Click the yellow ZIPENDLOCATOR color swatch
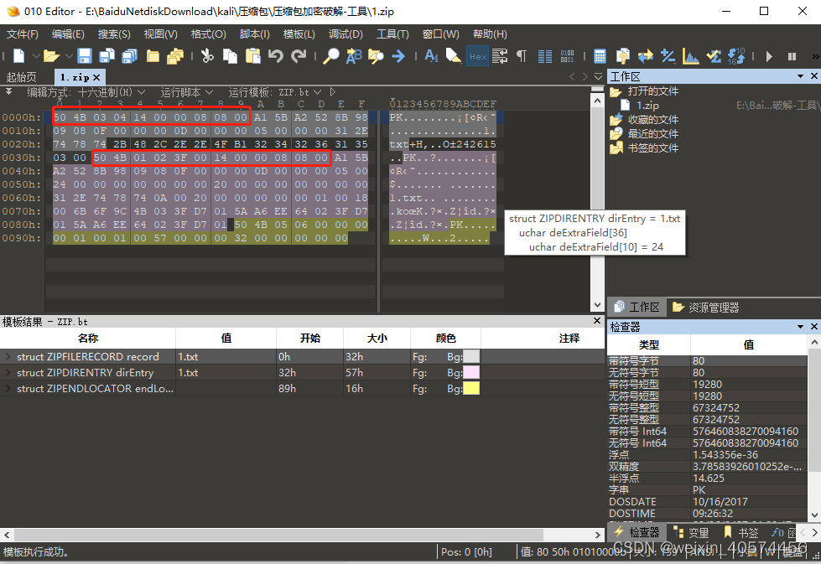The height and width of the screenshot is (564, 821). point(471,389)
